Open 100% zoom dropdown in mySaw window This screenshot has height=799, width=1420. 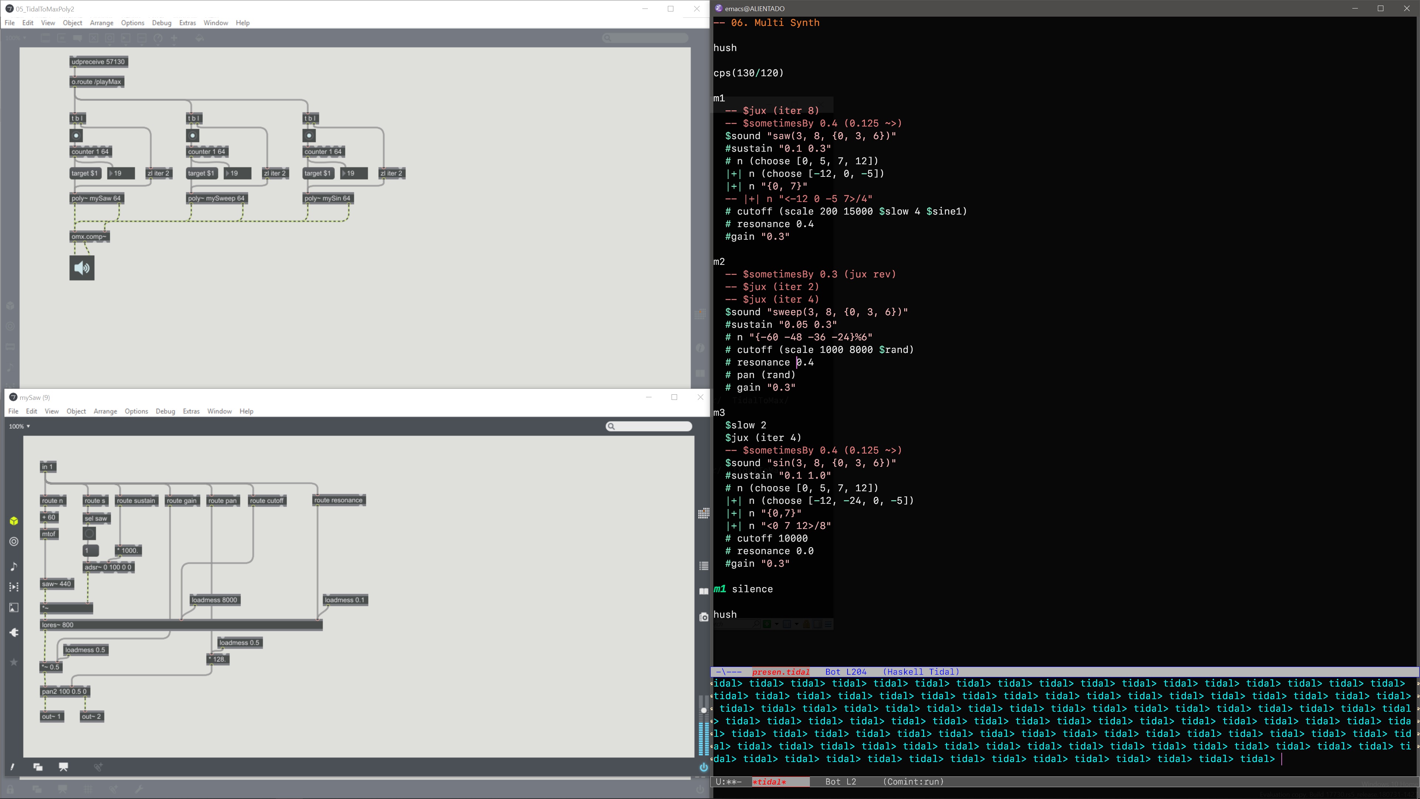[19, 426]
